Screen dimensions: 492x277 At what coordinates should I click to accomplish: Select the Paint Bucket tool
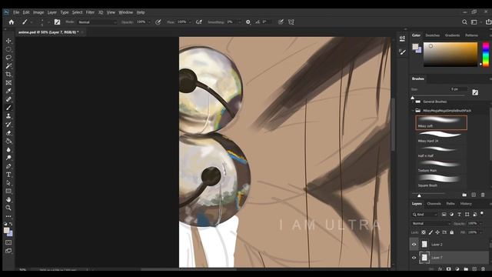pos(8,141)
